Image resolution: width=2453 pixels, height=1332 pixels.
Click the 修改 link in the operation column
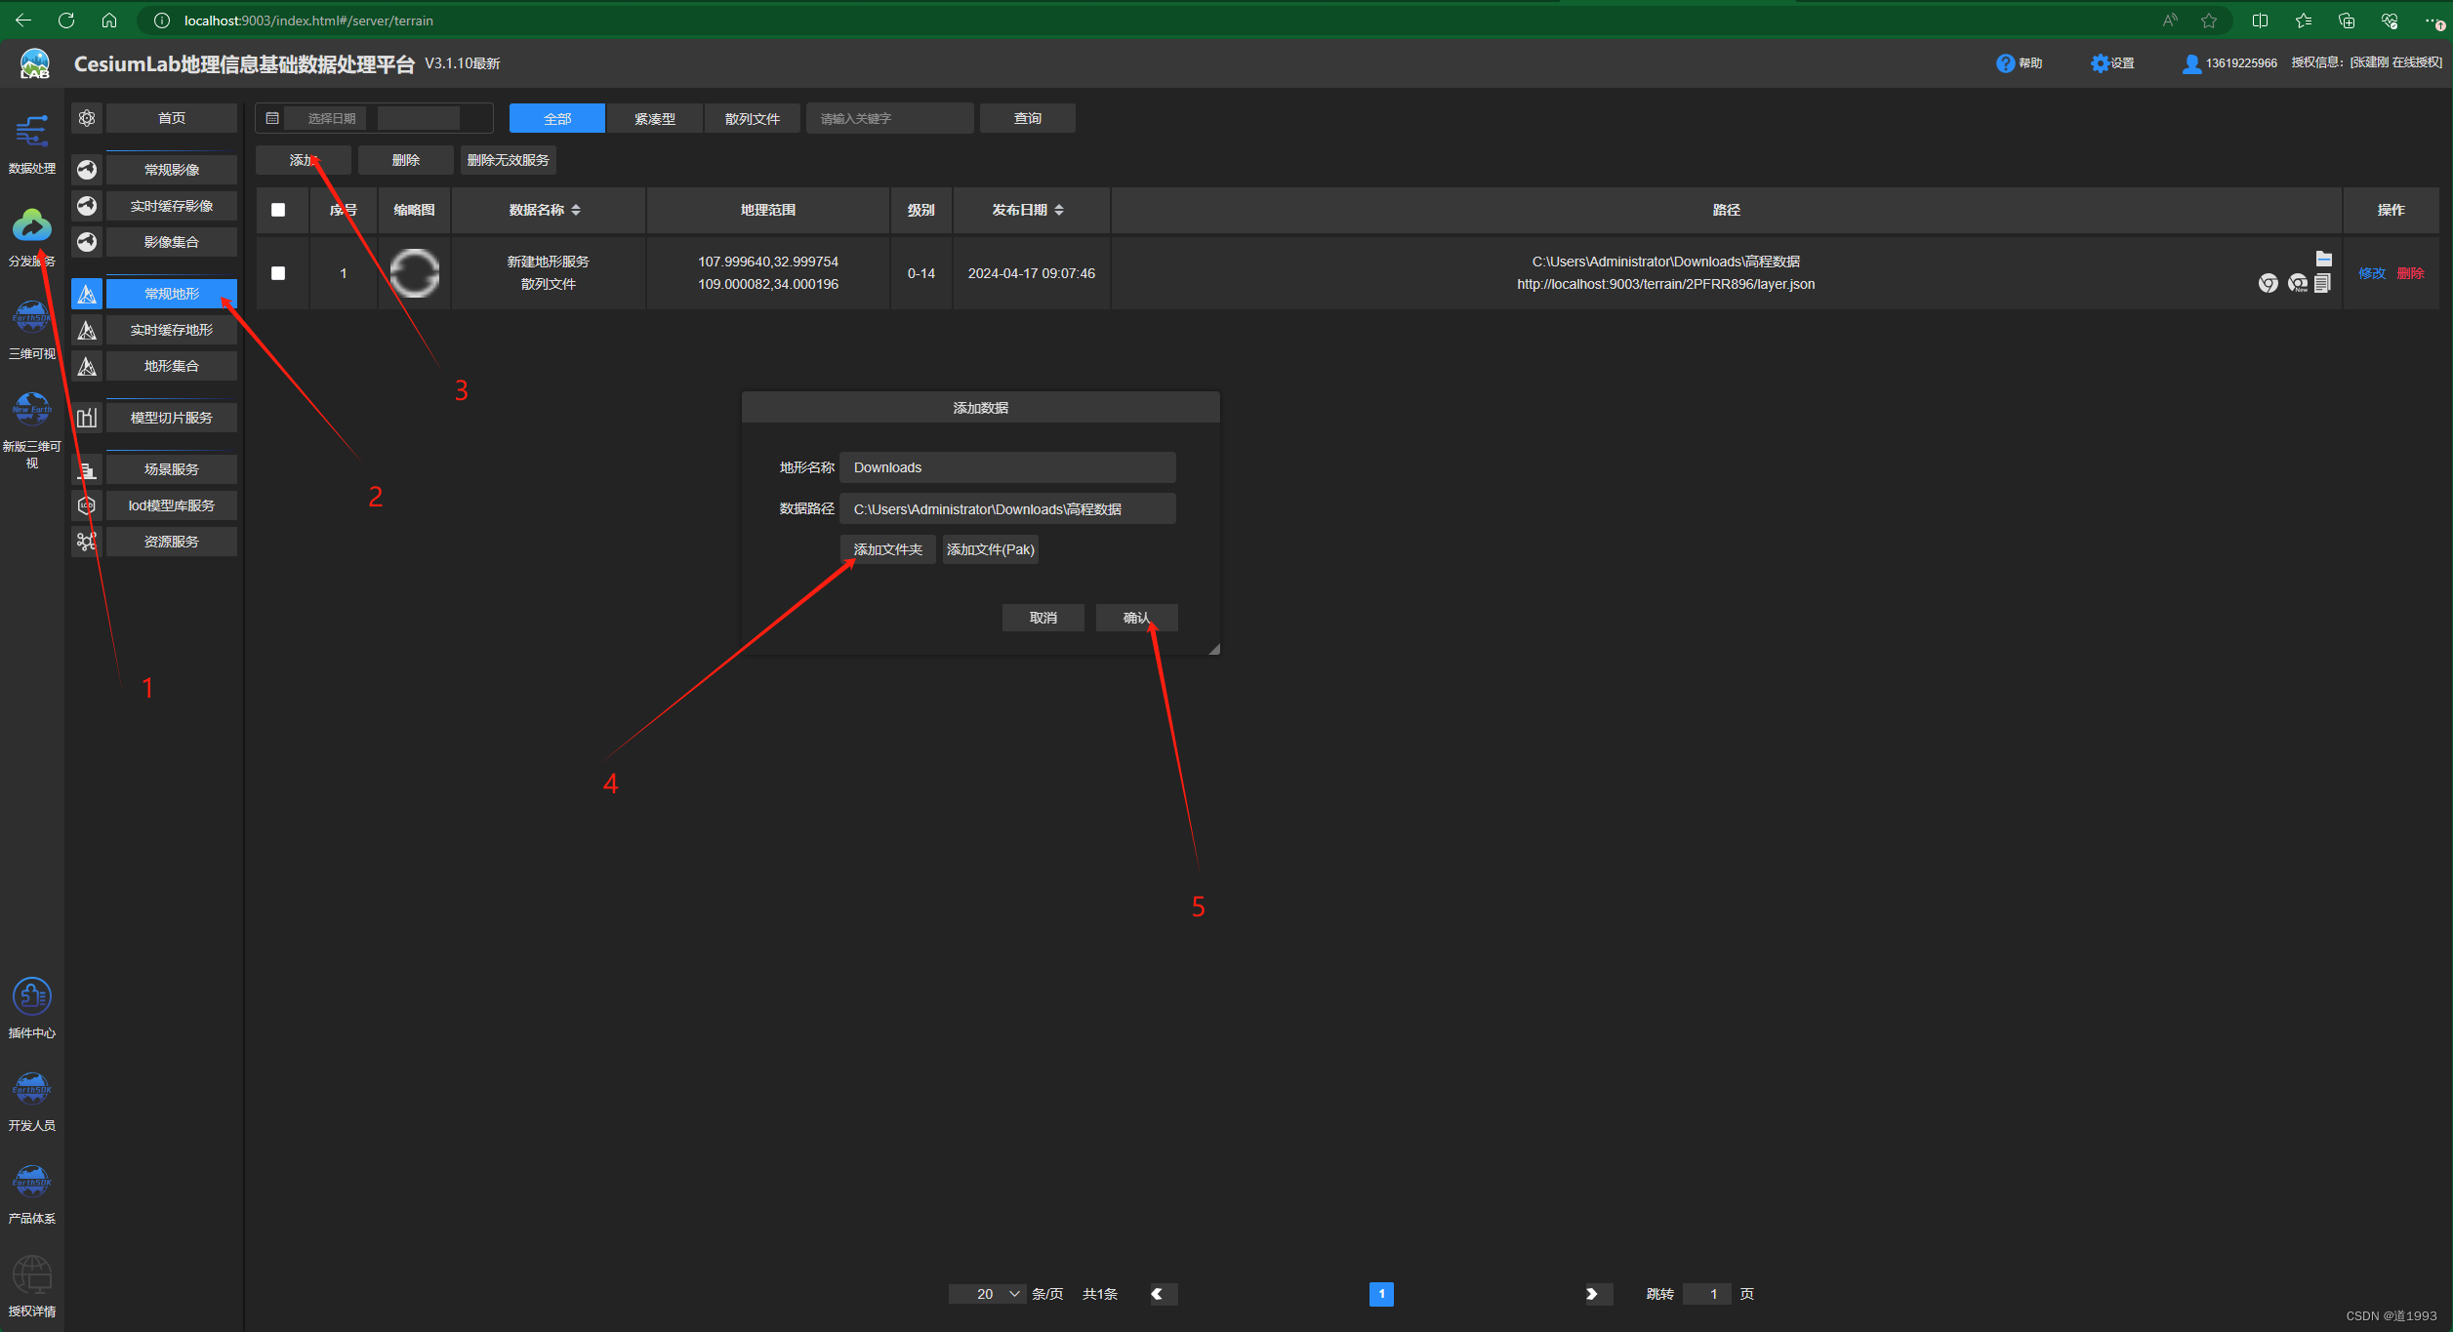click(x=2371, y=273)
